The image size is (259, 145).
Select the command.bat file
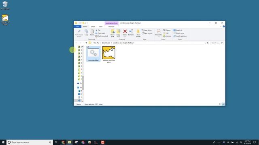click(x=93, y=54)
